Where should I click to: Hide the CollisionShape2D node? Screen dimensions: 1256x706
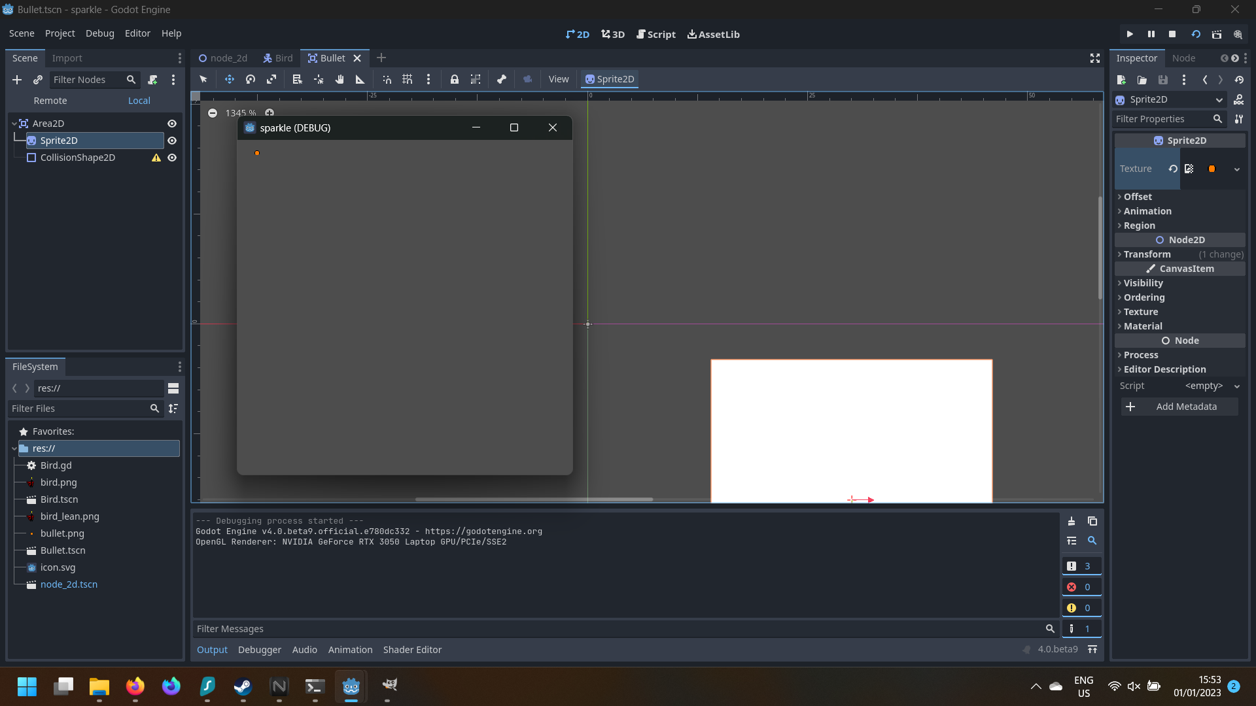pyautogui.click(x=171, y=158)
